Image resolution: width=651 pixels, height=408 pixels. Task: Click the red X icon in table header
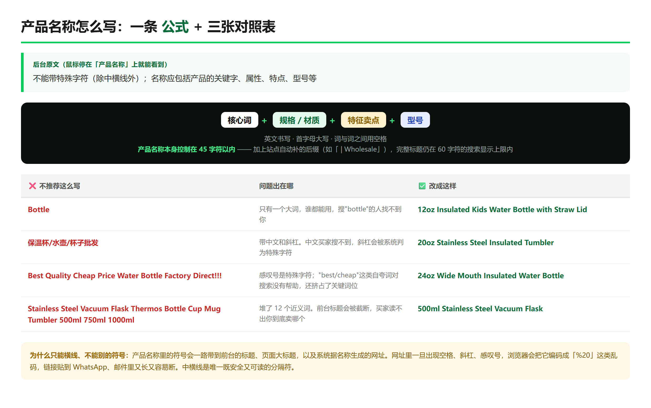point(32,186)
